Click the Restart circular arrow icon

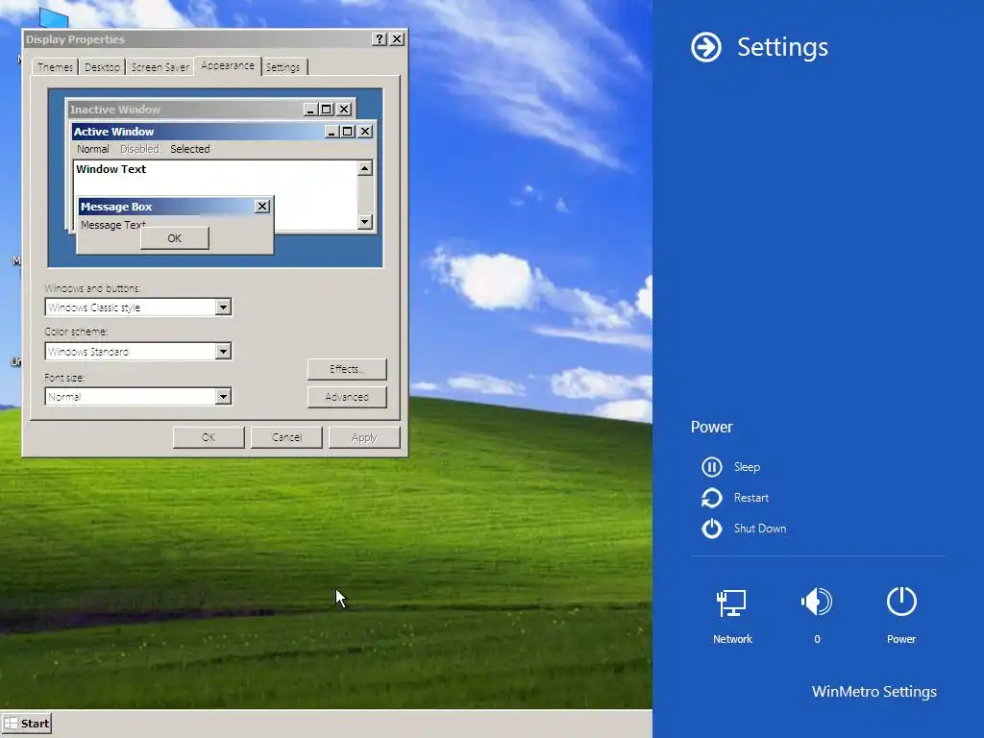[x=712, y=498]
